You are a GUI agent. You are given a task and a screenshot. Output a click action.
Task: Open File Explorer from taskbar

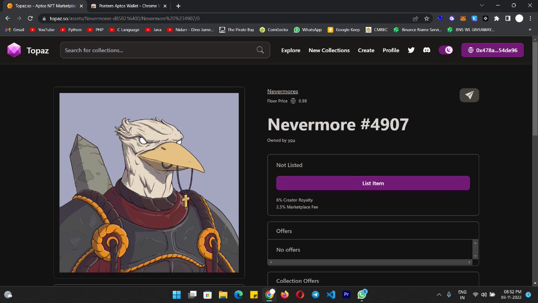(x=223, y=294)
